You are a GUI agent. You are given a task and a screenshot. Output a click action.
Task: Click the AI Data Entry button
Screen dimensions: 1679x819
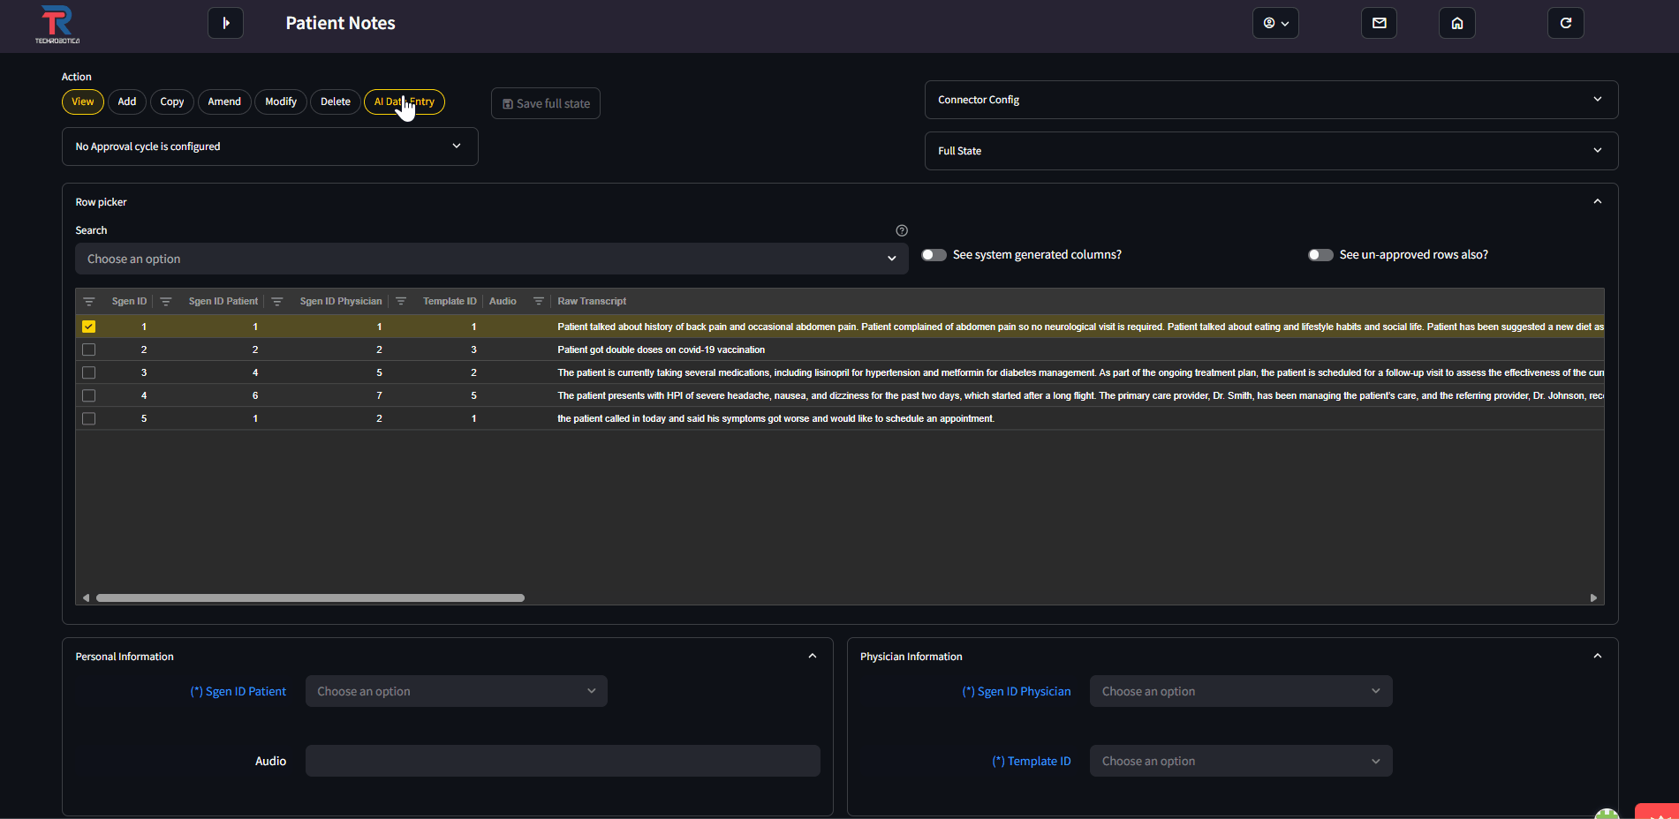click(x=404, y=101)
